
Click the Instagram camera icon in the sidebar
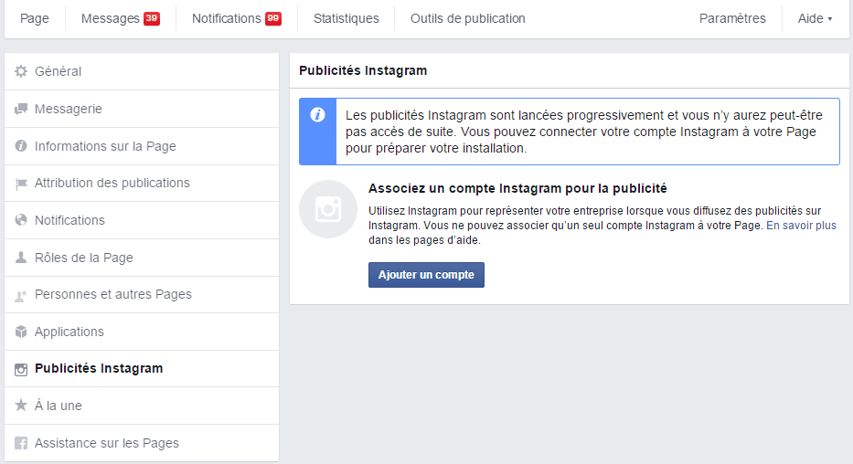[x=21, y=369]
